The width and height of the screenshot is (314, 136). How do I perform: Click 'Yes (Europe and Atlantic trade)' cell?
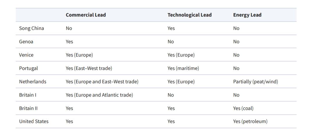(x=99, y=95)
